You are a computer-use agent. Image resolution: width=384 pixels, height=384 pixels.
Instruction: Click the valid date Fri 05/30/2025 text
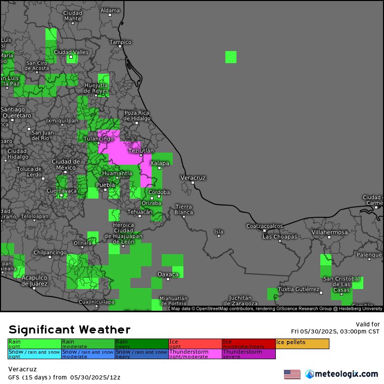click(335, 331)
